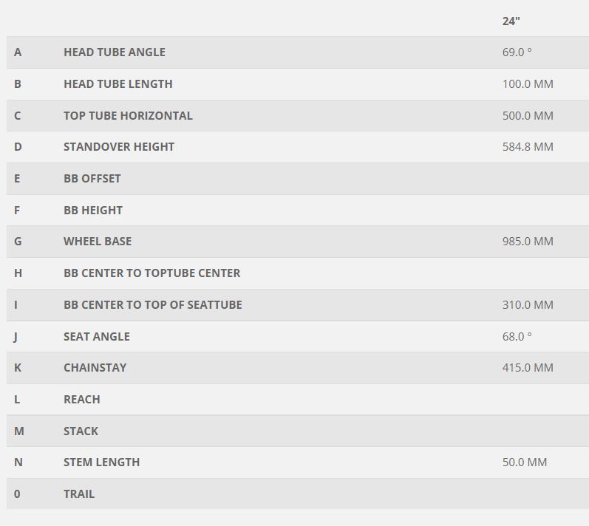Select the HEAD TUBE ANGLE row label
The width and height of the screenshot is (589, 526).
click(115, 52)
